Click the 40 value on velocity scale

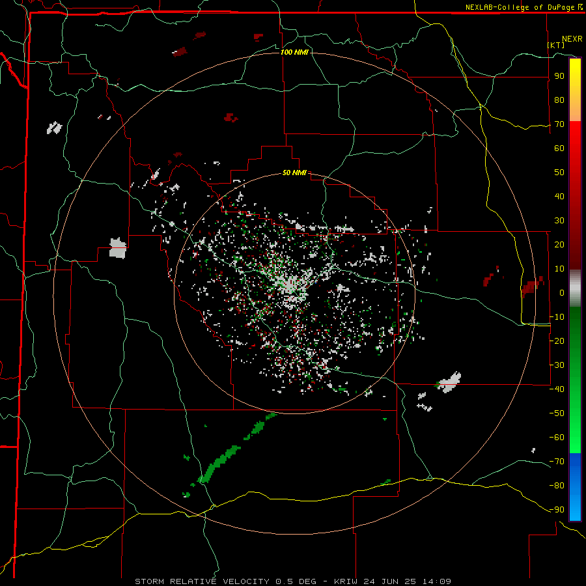click(x=559, y=196)
